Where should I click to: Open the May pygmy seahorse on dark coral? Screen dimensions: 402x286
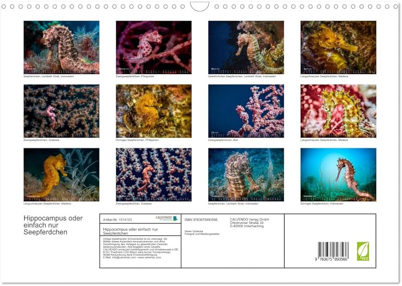click(61, 111)
